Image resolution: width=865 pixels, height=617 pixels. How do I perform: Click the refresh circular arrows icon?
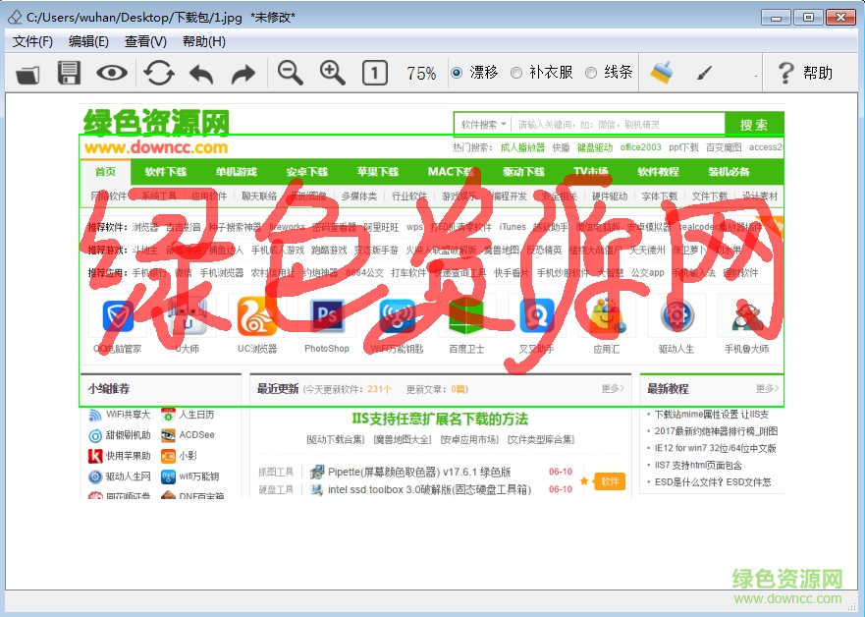click(159, 73)
